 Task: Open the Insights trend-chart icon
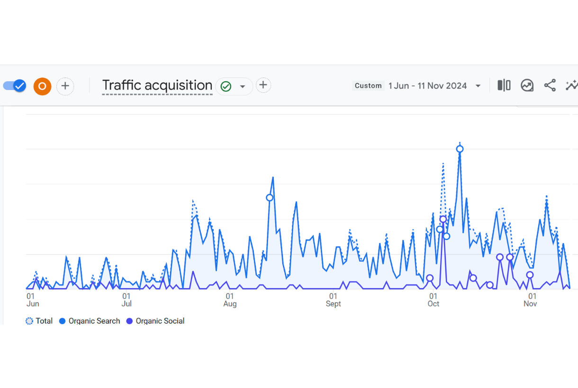click(527, 85)
